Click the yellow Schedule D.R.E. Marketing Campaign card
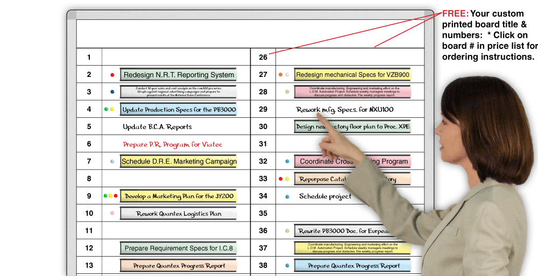 tap(178, 161)
